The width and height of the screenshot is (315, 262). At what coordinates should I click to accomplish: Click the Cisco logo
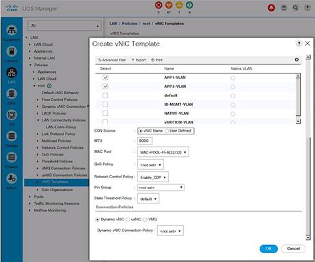click(12, 8)
